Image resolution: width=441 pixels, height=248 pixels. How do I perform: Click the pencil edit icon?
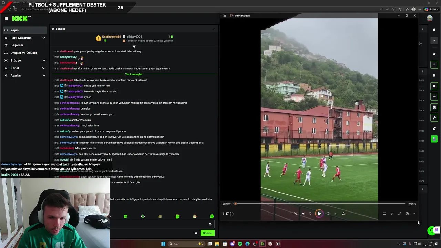434,41
